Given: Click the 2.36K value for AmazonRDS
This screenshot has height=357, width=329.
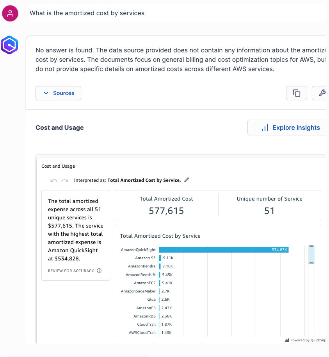Looking at the screenshot, I should (167, 316).
